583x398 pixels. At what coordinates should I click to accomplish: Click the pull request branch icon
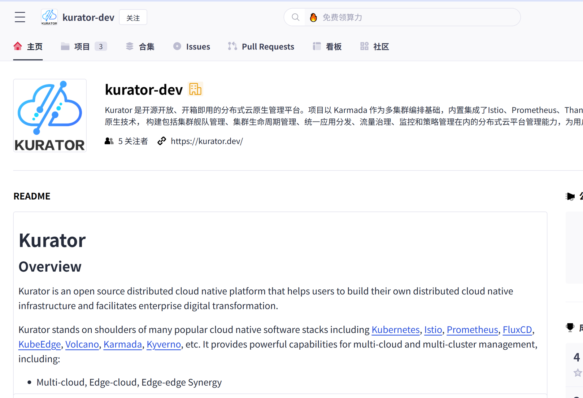click(232, 46)
